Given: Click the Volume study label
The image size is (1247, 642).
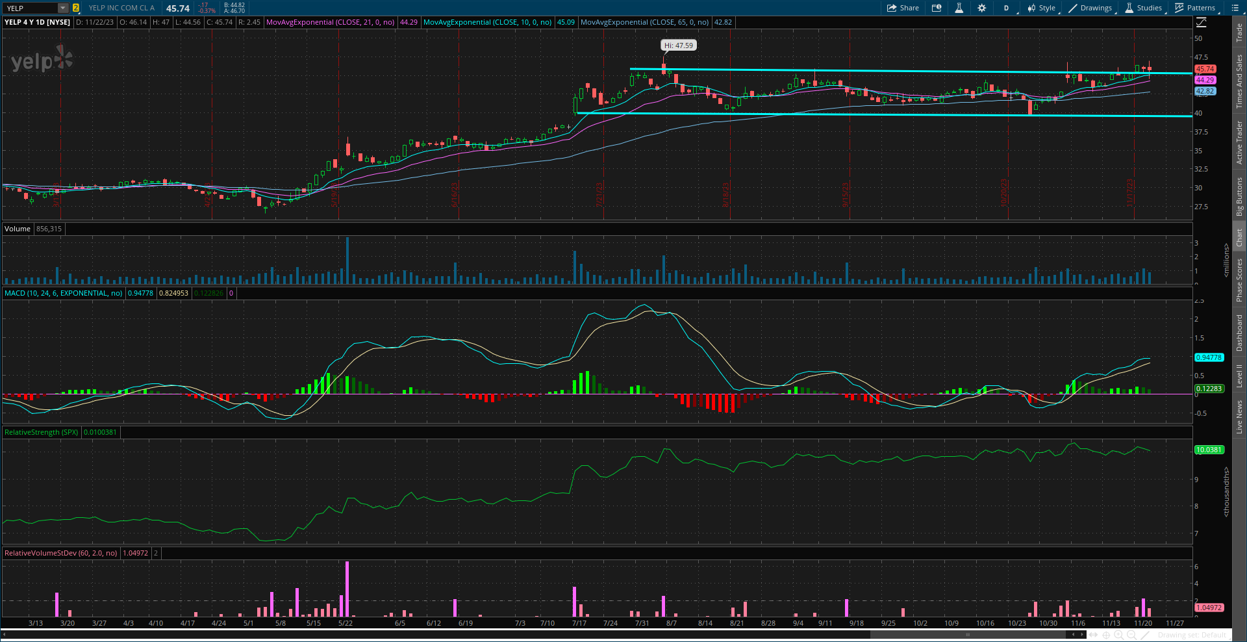Looking at the screenshot, I should [18, 229].
